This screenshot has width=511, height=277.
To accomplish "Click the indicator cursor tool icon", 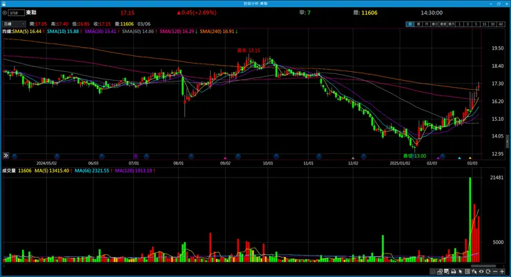I will click(x=474, y=271).
